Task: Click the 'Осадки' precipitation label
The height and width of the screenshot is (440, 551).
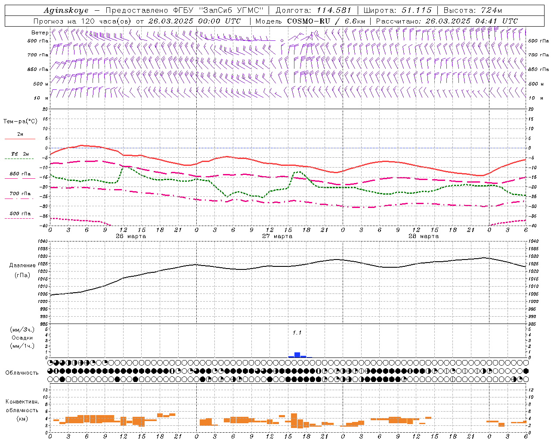Action: (22, 338)
